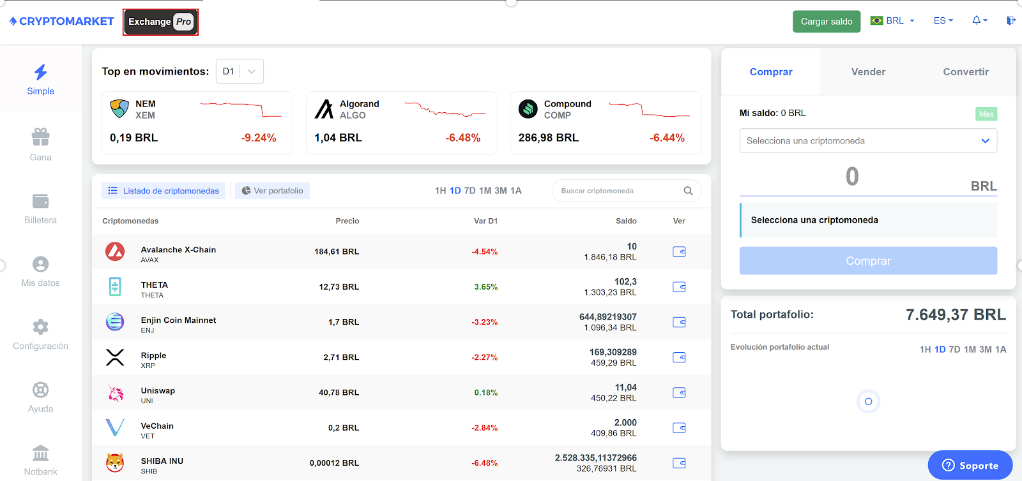The width and height of the screenshot is (1022, 481).
Task: Switch to Vender tab
Action: click(x=869, y=72)
